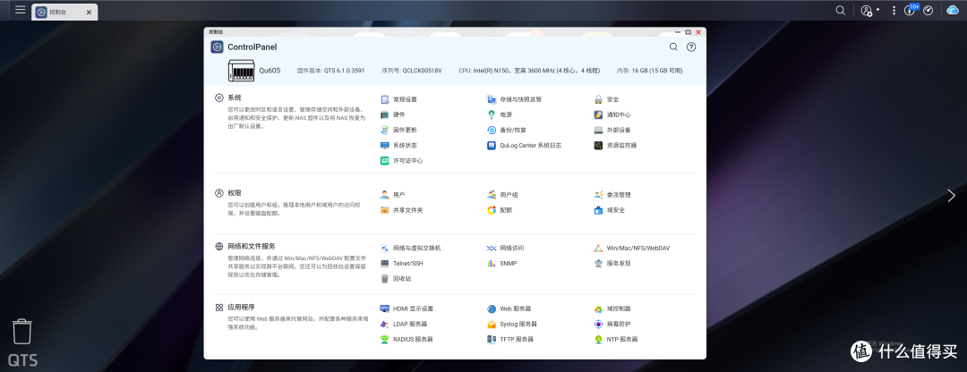Open 资源监控器 resource monitor

(615, 146)
